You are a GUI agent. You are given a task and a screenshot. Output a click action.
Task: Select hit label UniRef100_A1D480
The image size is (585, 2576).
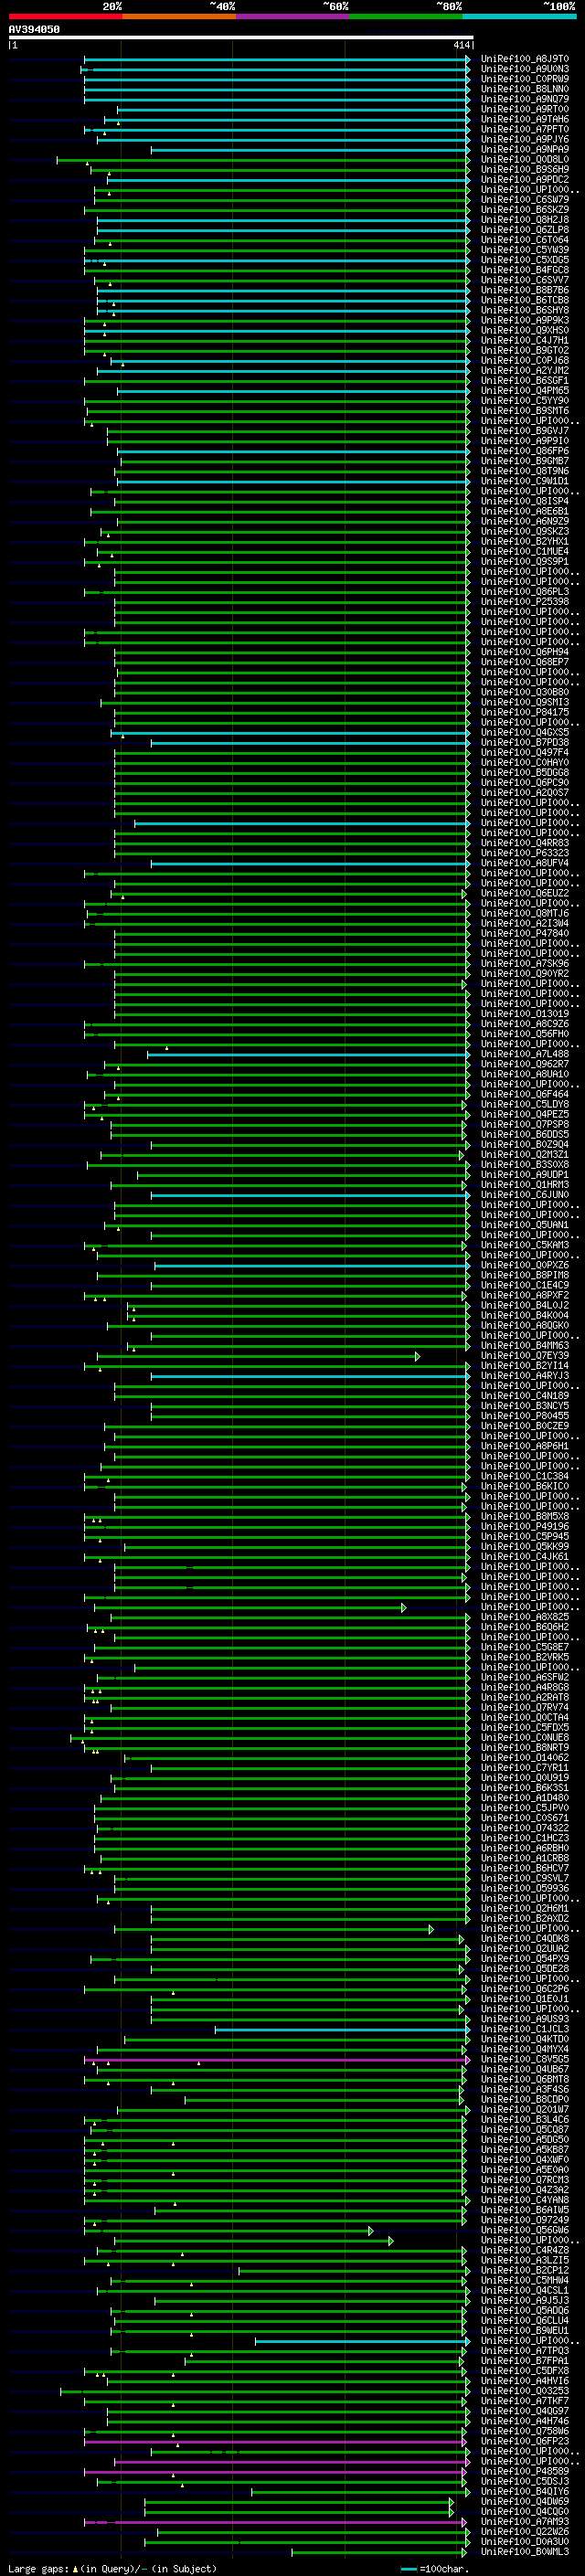point(525,1798)
